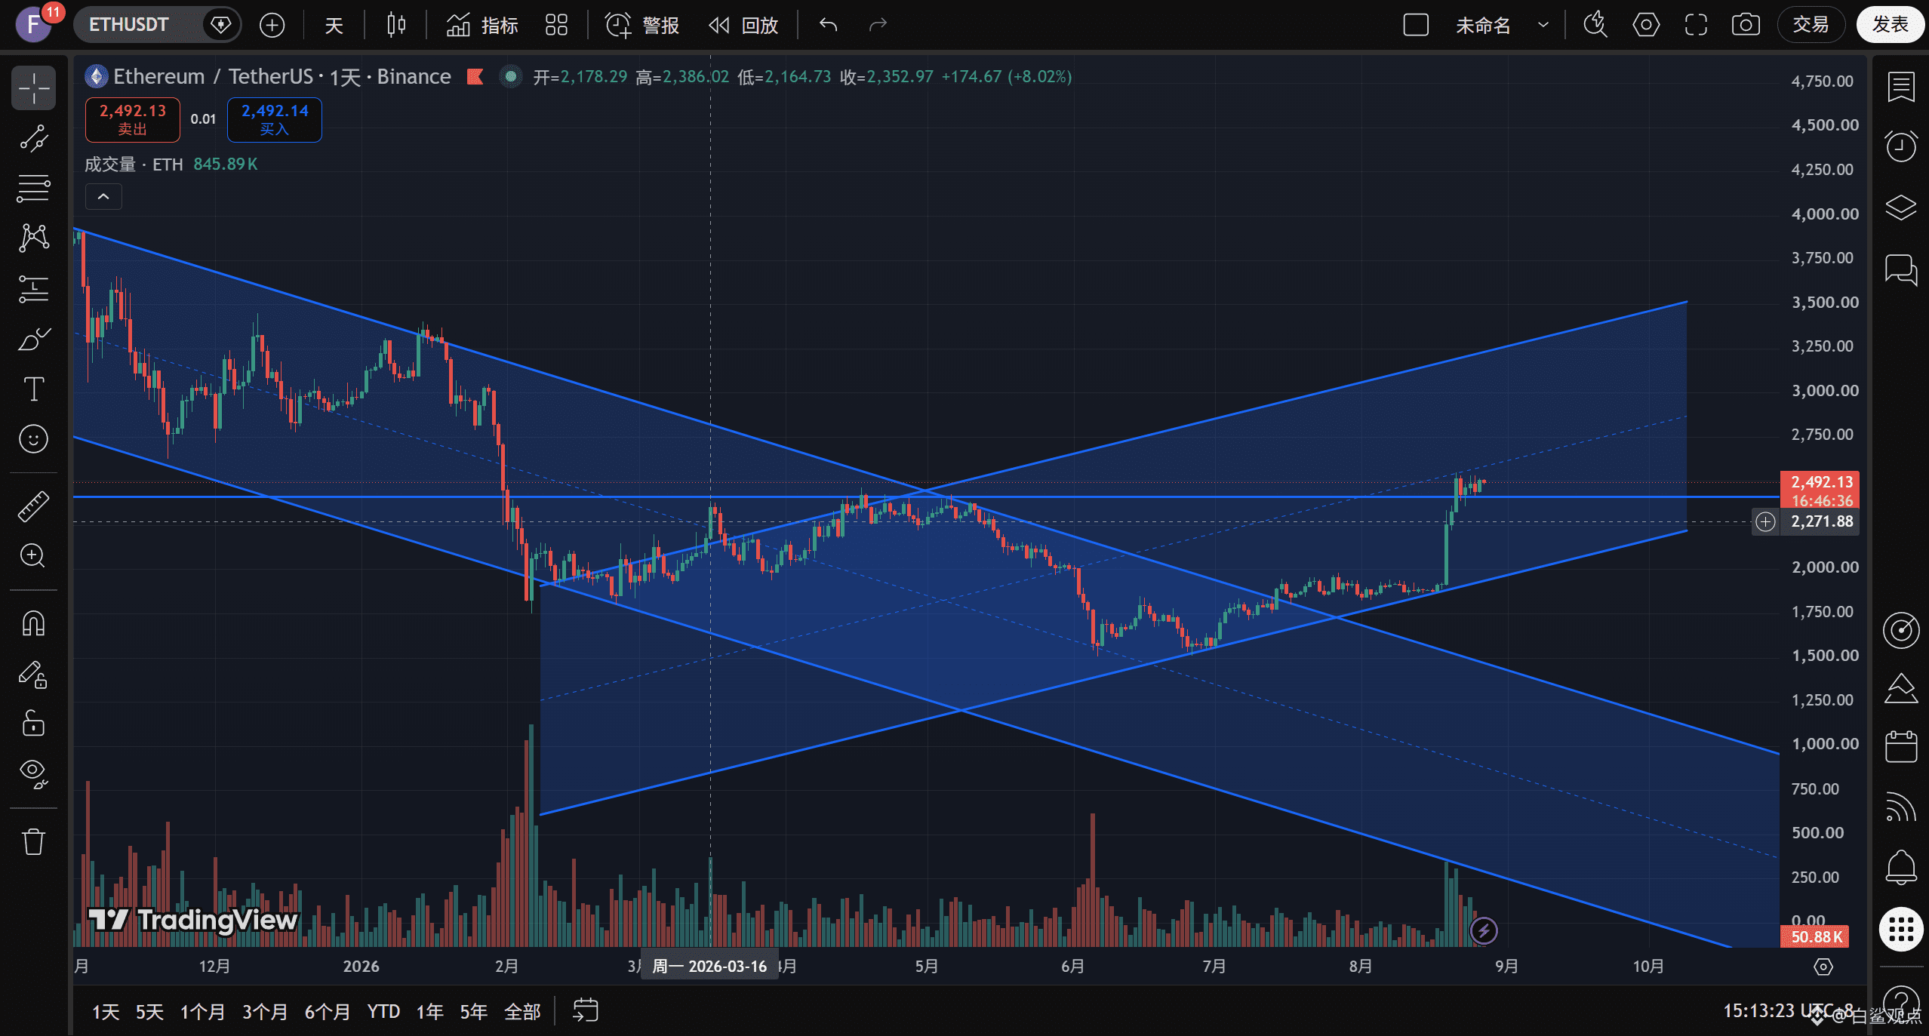Open the go-to-date calendar
The height and width of the screenshot is (1036, 1929).
(586, 1010)
